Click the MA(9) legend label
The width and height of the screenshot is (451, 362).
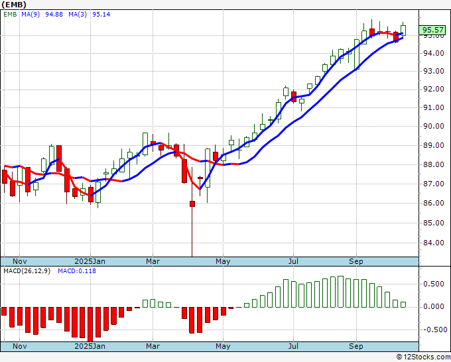coord(31,15)
